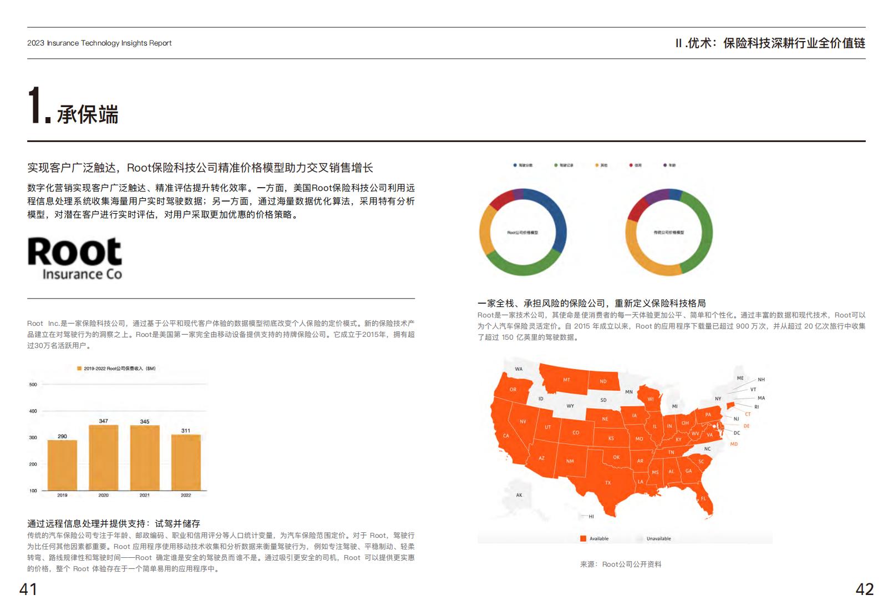Click the UT state on the map

click(x=547, y=427)
